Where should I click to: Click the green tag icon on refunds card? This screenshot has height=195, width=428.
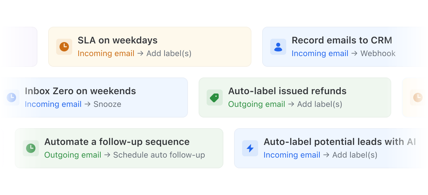tap(214, 97)
